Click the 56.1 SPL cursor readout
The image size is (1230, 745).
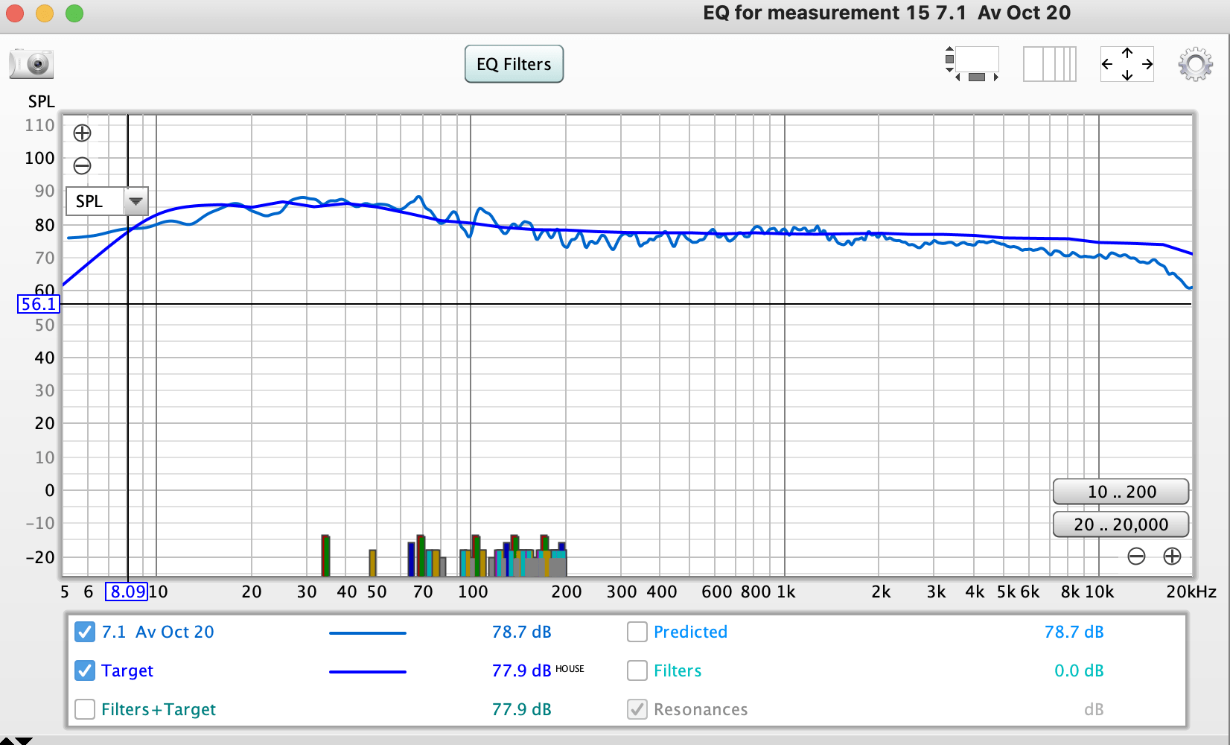point(39,304)
